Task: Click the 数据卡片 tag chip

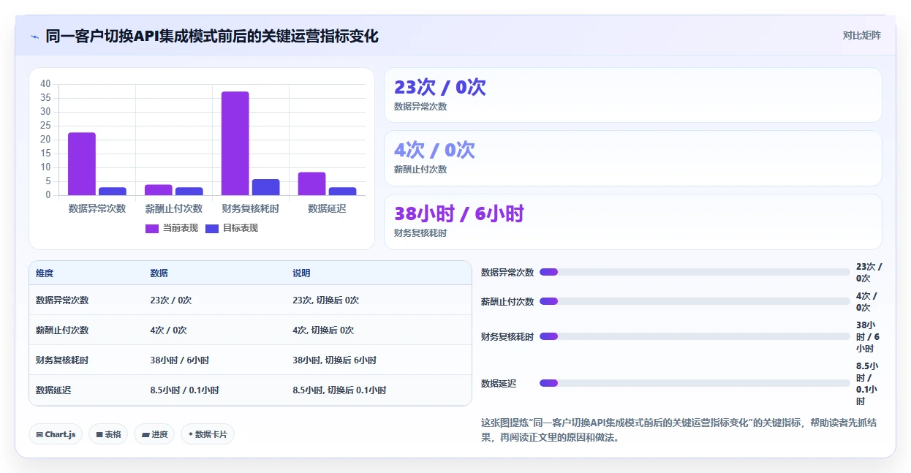Action: click(208, 434)
